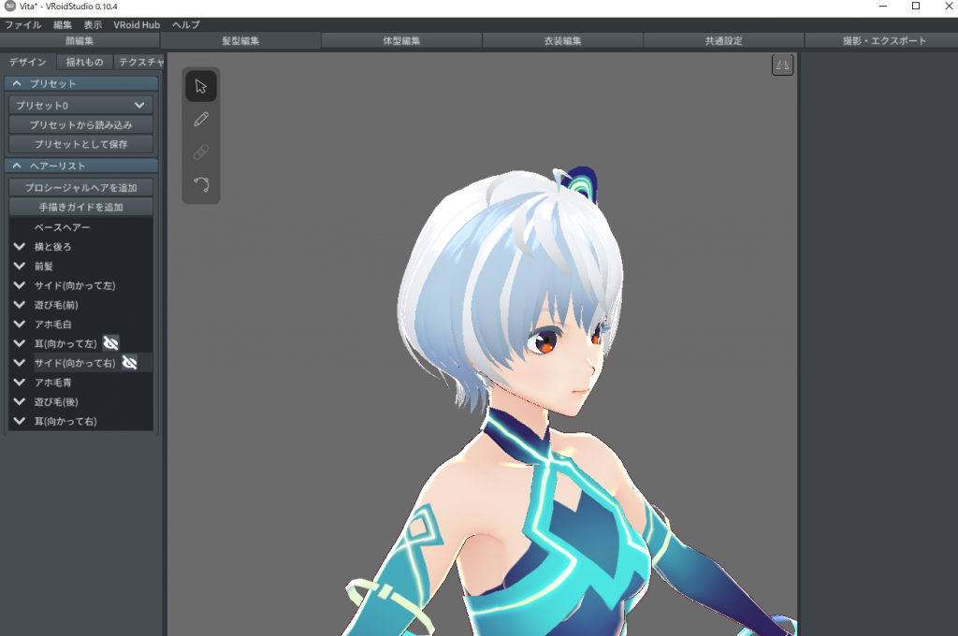Toggle the mirror symmetry icon in viewport
Image resolution: width=958 pixels, height=636 pixels.
(782, 65)
